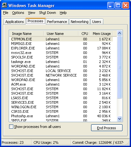Click the 40 036 K memory value
Screen dimensions: 131x147
pos(104,116)
